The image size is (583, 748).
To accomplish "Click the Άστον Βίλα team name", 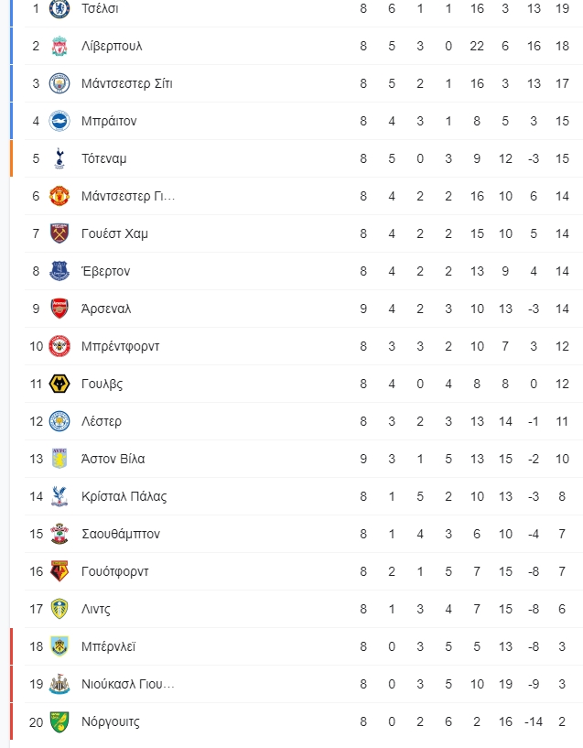I will (x=113, y=459).
